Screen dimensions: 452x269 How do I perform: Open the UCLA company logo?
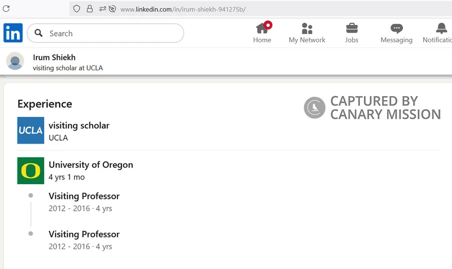(x=31, y=131)
